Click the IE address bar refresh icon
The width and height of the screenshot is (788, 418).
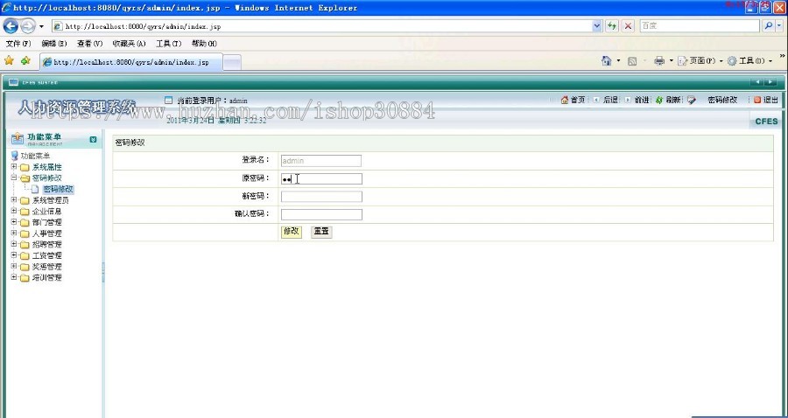click(x=612, y=26)
